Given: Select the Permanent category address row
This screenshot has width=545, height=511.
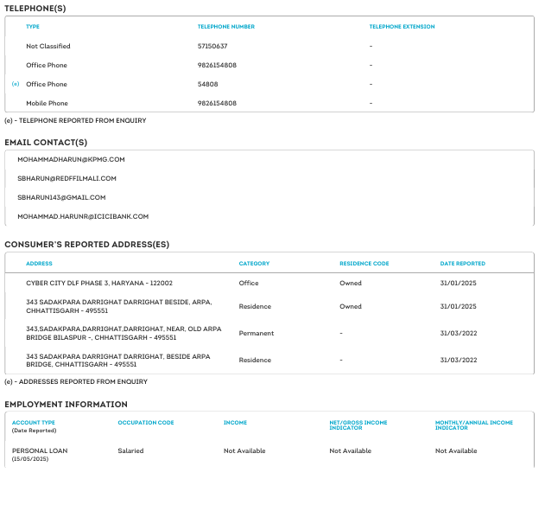Looking at the screenshot, I should [x=269, y=333].
